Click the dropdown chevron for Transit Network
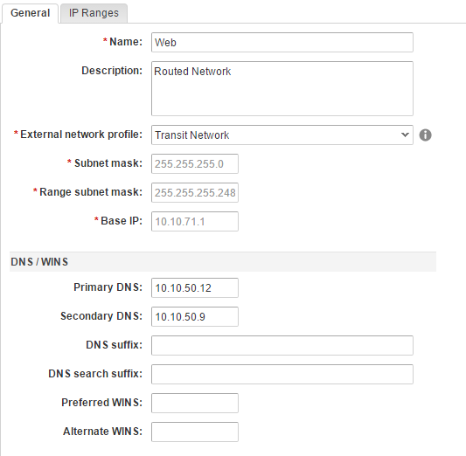Image resolution: width=466 pixels, height=456 pixels. tap(405, 135)
